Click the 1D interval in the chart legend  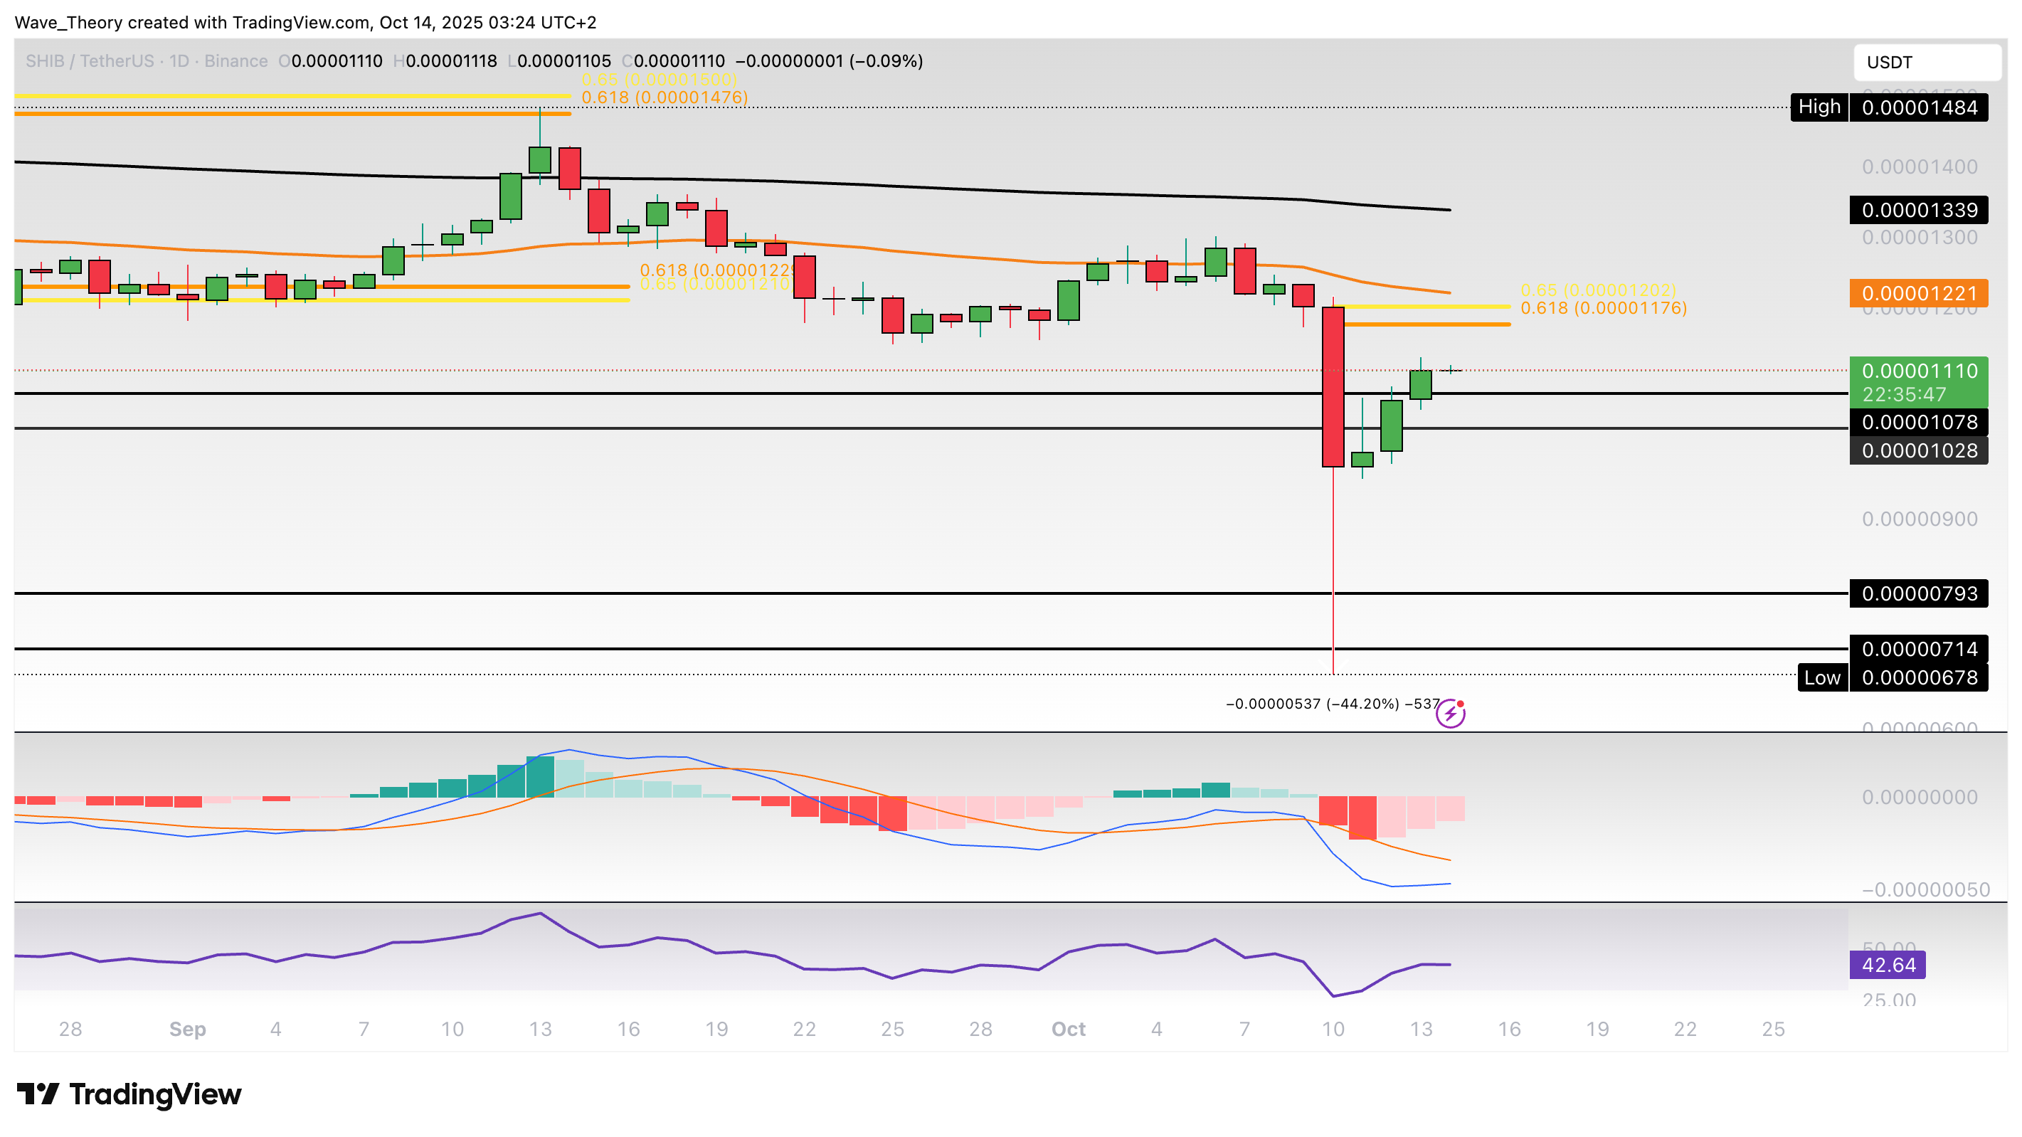[x=179, y=61]
